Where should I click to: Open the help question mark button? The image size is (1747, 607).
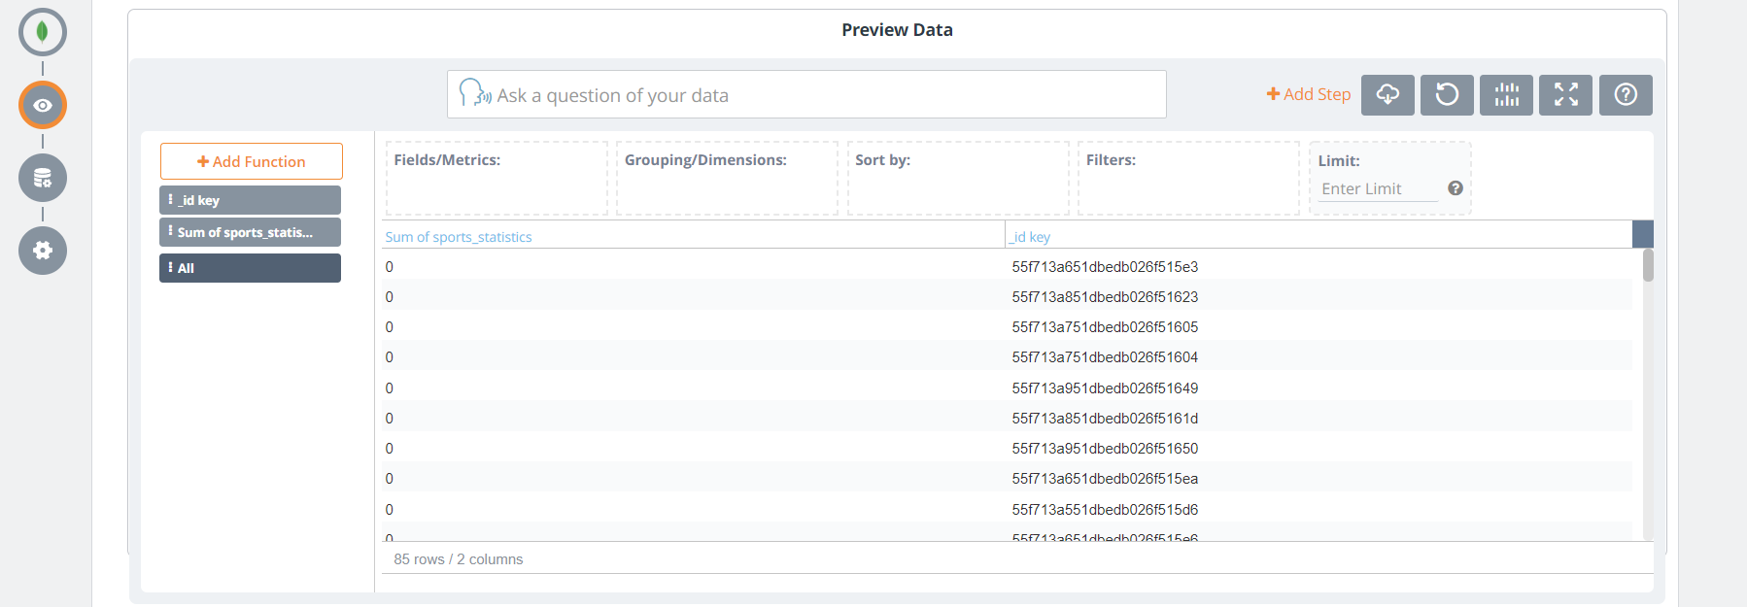click(x=1626, y=95)
